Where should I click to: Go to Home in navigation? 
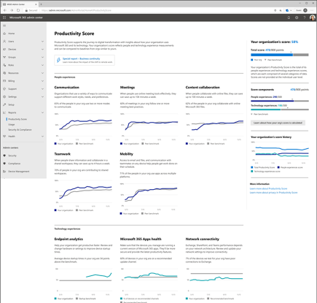click(12, 34)
